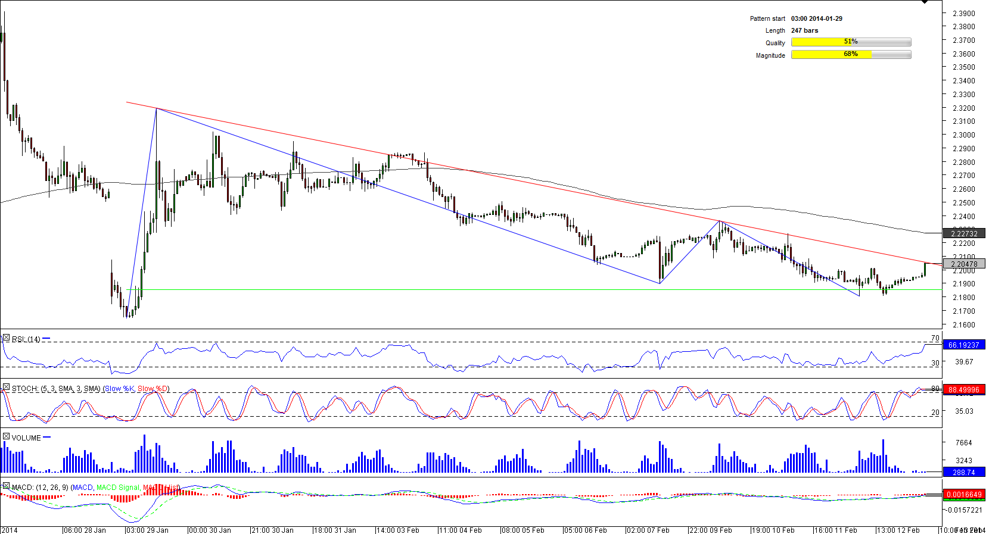Image resolution: width=986 pixels, height=534 pixels.
Task: Click the Pattern start date 03:00 2014-01-29
Action: tap(816, 18)
